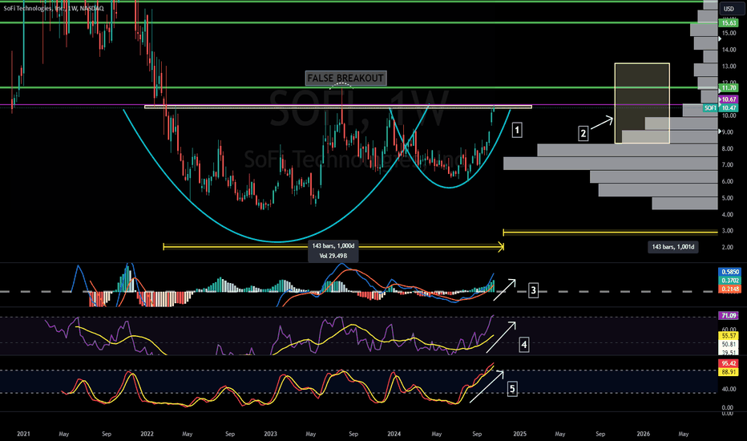Click 6.00 on the price axis
Screen dimensions: 747x441
coord(729,182)
